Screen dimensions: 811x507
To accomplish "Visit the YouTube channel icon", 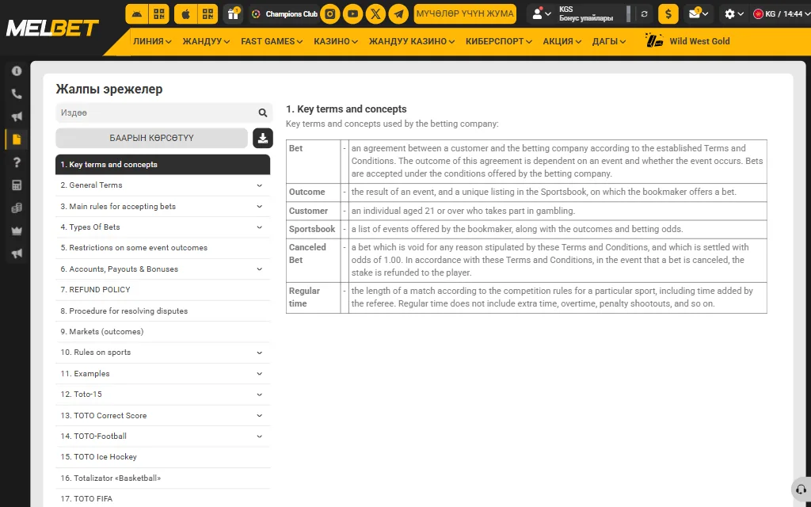I will coord(352,14).
